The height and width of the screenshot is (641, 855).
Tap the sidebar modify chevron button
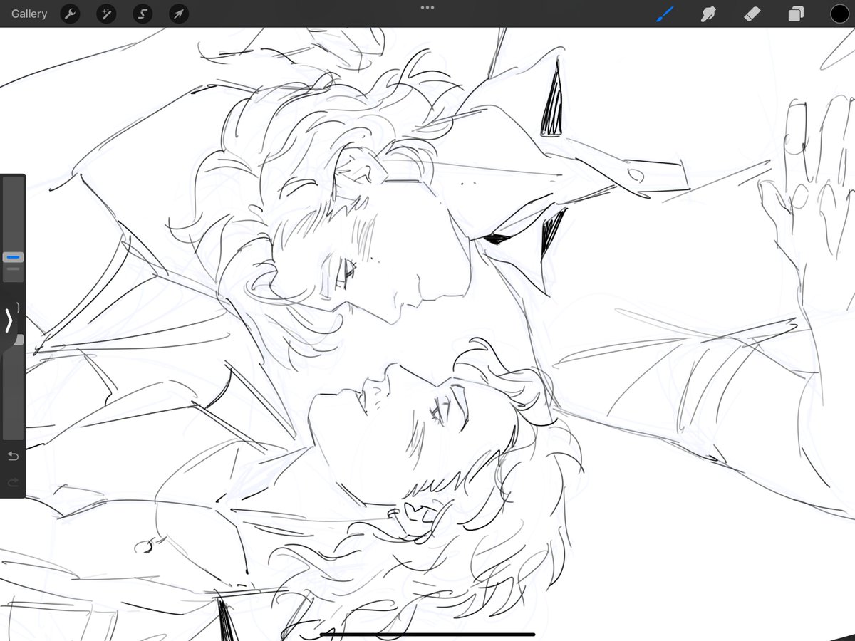tap(9, 322)
